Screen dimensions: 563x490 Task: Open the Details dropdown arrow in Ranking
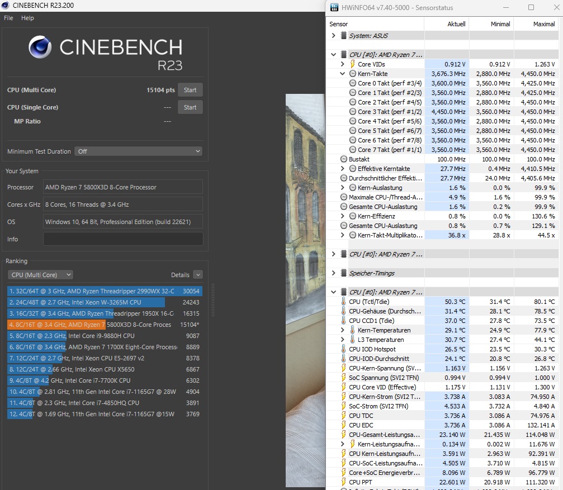(198, 275)
